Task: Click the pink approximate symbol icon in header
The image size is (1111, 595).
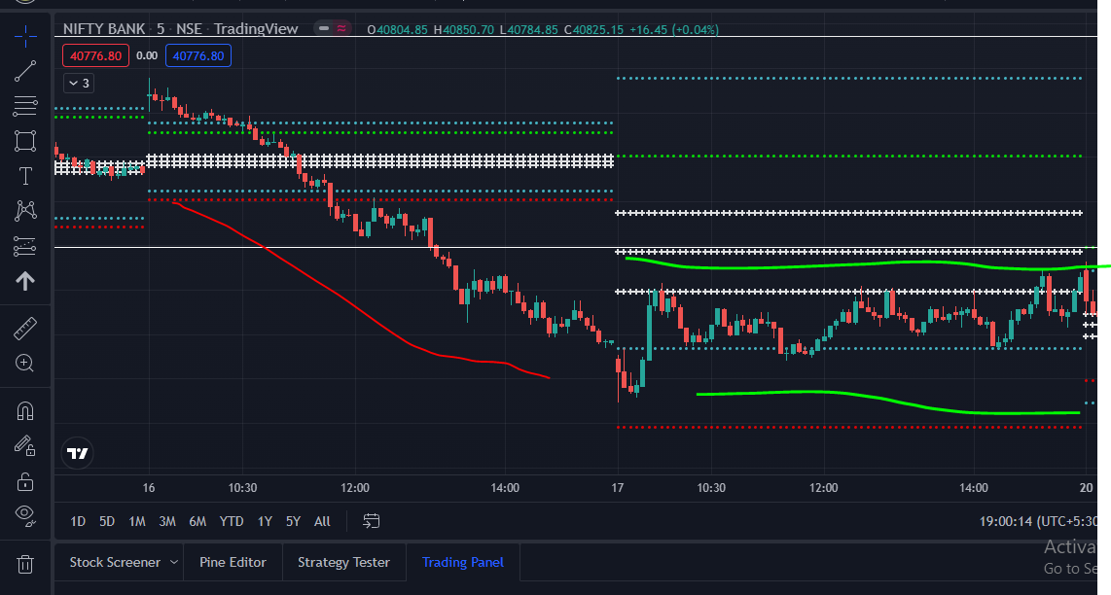Action: (341, 29)
